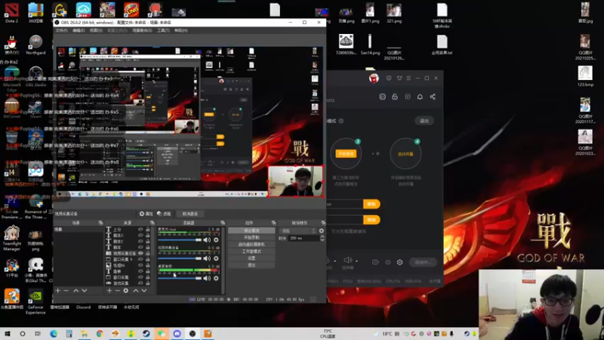This screenshot has width=604, height=340.
Task: Toggle visibility of the 副本2 source
Action: click(140, 241)
